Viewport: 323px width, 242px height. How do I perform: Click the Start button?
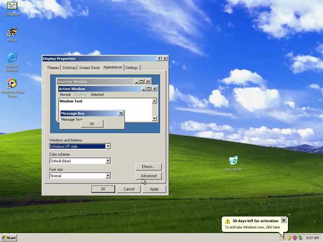tap(9, 238)
